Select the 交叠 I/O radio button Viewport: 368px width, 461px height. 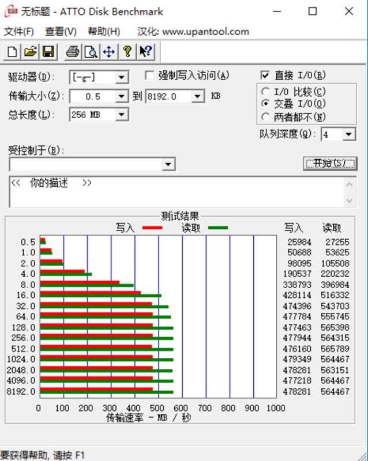click(x=265, y=104)
